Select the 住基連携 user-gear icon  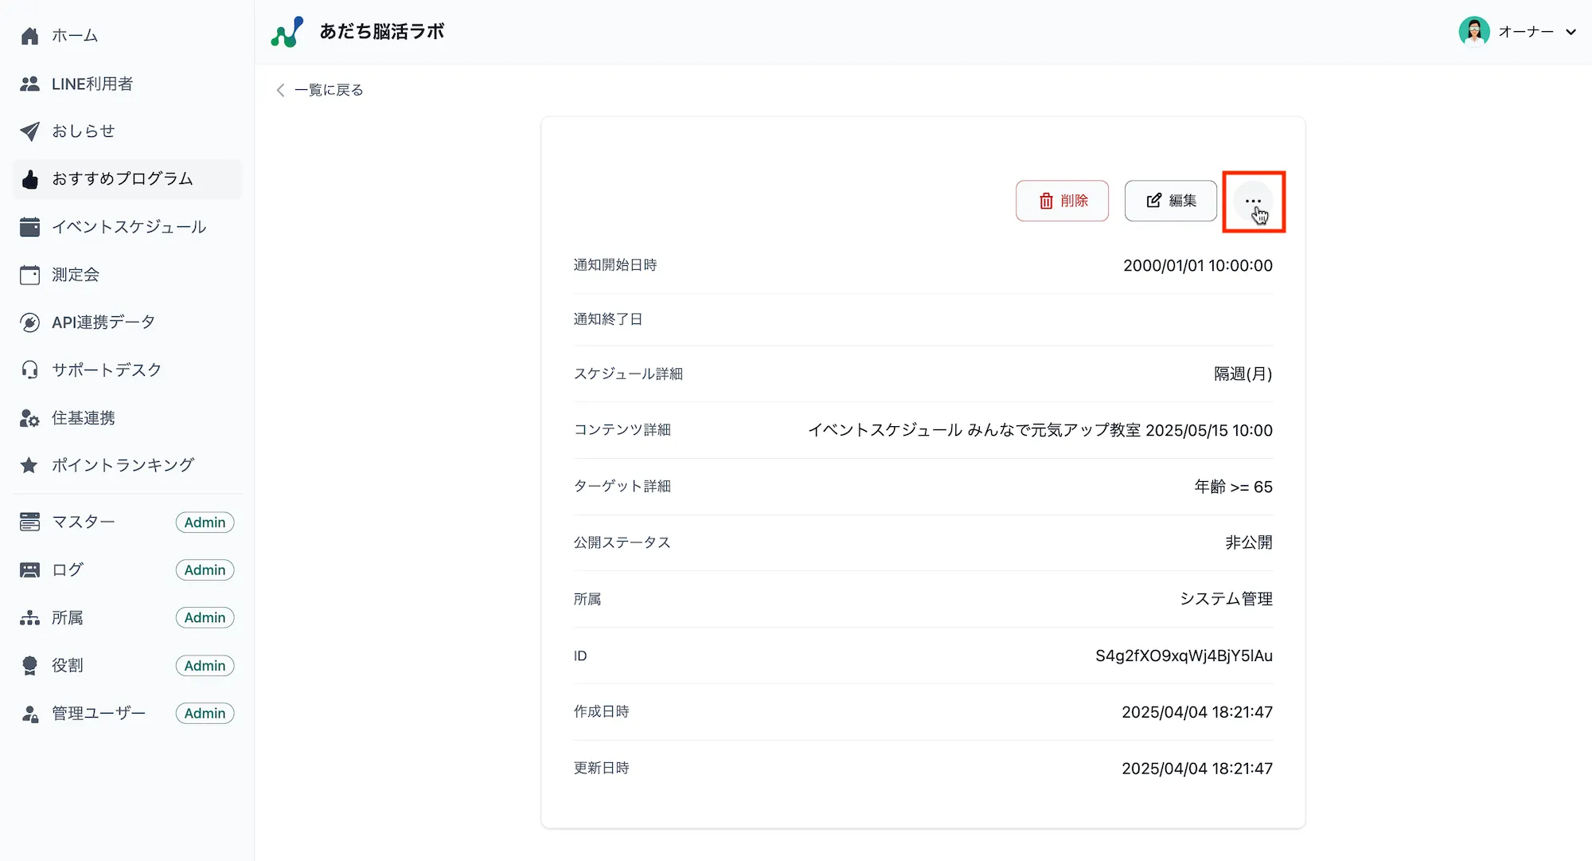click(29, 417)
